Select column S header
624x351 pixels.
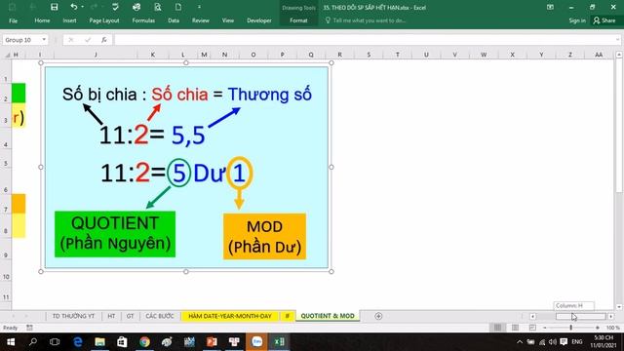click(x=369, y=55)
